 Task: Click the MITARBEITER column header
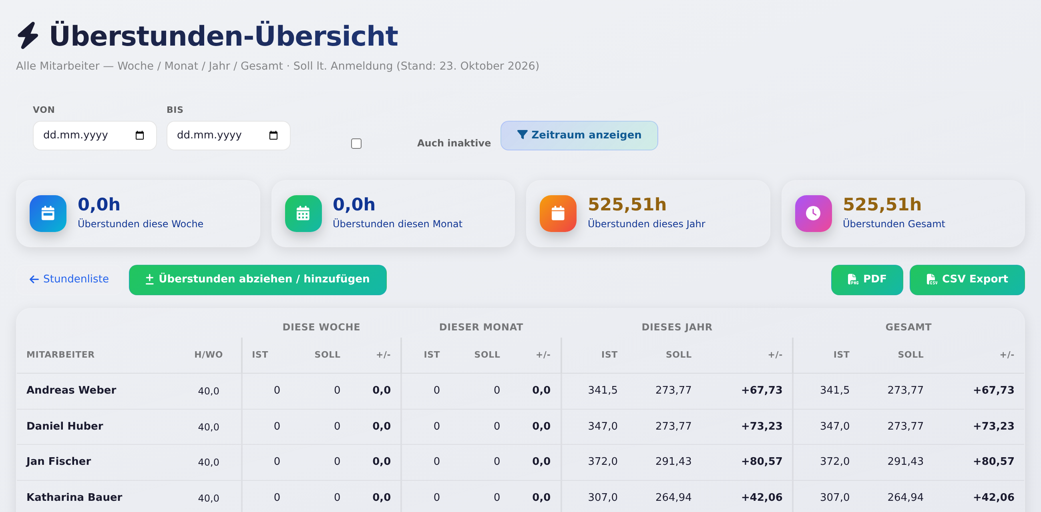tap(60, 354)
